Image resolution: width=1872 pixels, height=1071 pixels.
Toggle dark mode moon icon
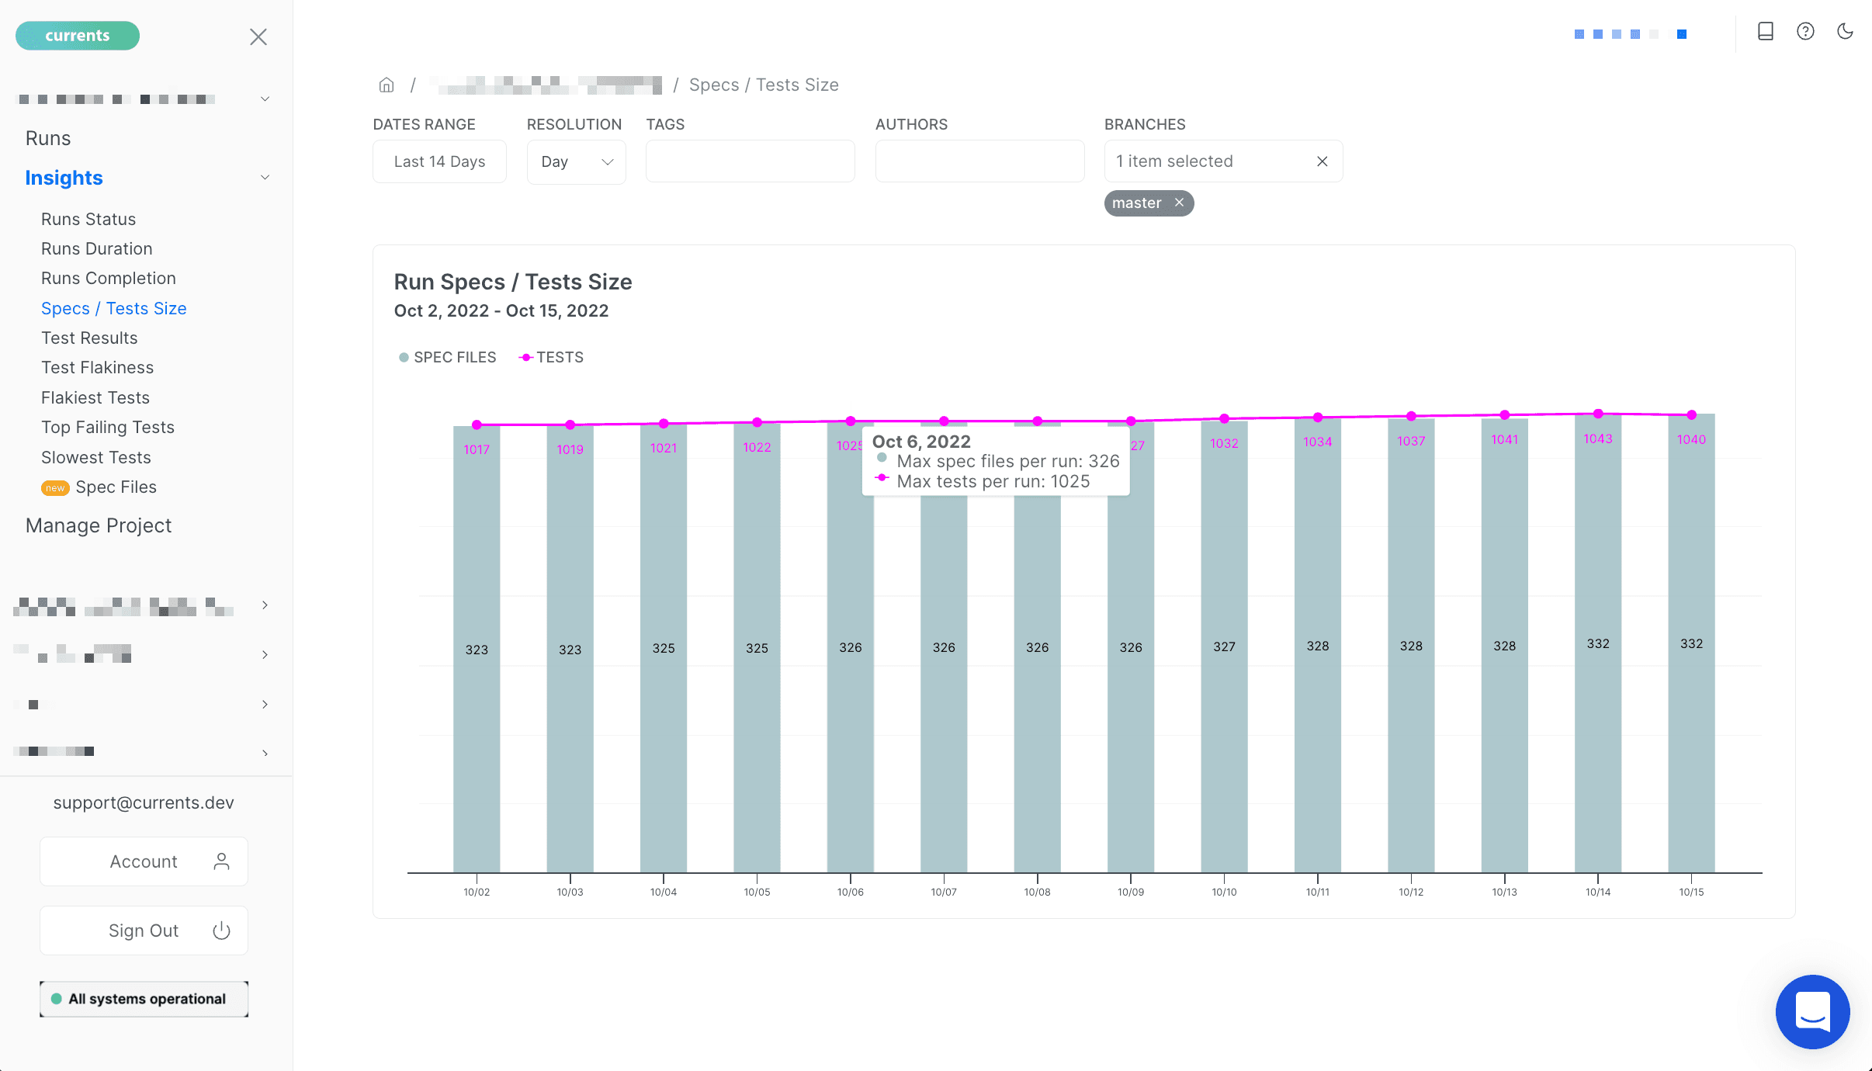coord(1845,31)
